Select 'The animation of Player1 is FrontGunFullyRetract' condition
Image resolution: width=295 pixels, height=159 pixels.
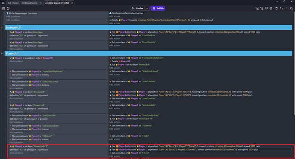point(36,72)
